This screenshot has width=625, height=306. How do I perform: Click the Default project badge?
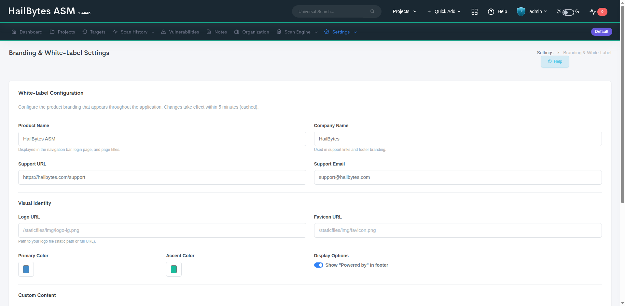click(602, 32)
